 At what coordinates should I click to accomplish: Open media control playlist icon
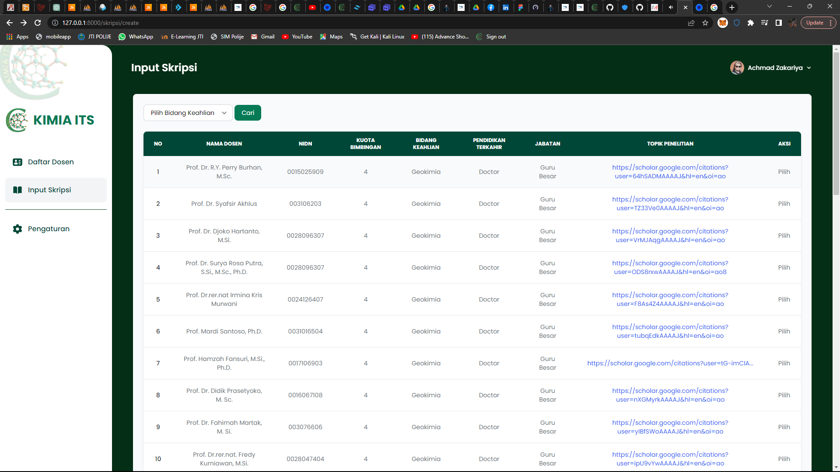[x=765, y=23]
